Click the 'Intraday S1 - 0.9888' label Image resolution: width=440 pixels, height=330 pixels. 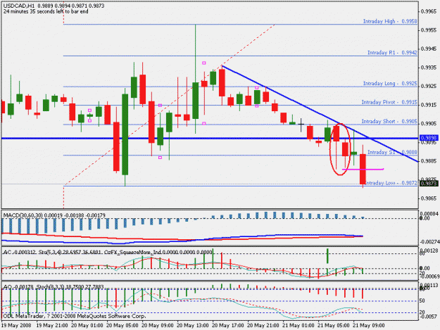392,152
